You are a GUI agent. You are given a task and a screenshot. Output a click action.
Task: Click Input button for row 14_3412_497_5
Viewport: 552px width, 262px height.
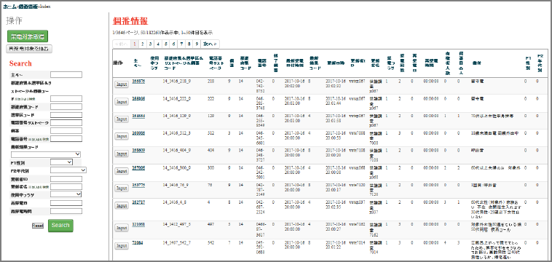[122, 228]
